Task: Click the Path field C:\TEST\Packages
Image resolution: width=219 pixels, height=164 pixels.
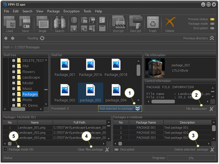Action: [x=27, y=47]
